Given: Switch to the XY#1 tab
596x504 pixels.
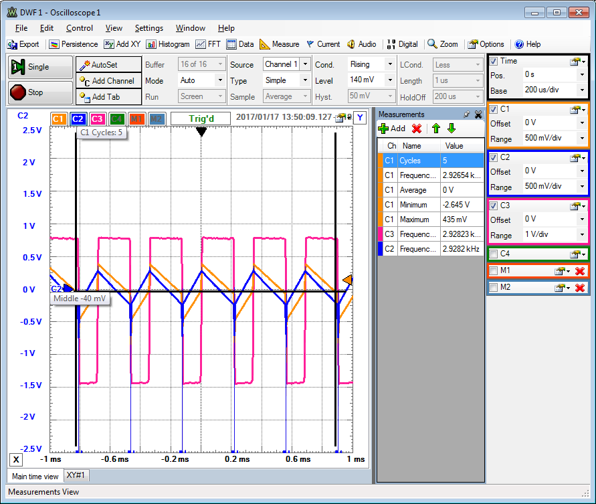Looking at the screenshot, I should tap(77, 476).
